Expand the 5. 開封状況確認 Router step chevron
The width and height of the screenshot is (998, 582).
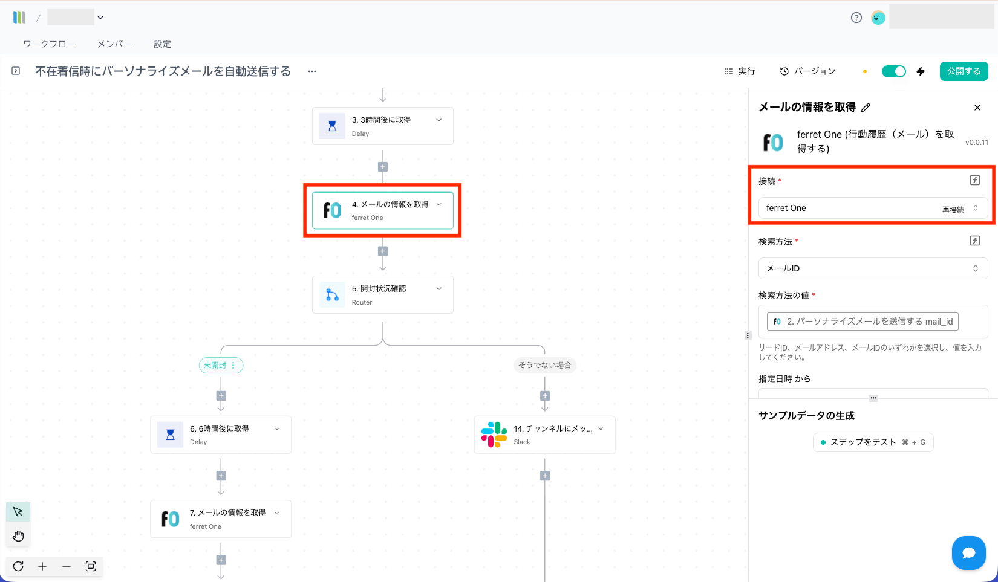[439, 289]
